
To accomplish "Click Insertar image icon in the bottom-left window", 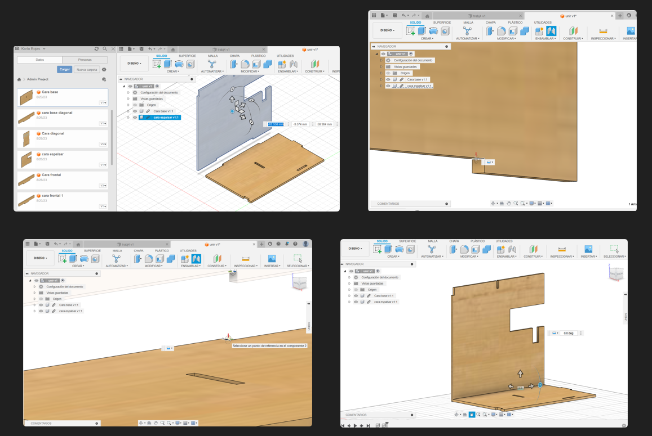I will [272, 258].
